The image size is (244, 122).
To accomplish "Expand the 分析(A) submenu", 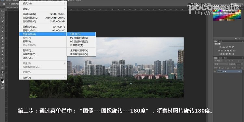I will pyautogui.click(x=43, y=77).
